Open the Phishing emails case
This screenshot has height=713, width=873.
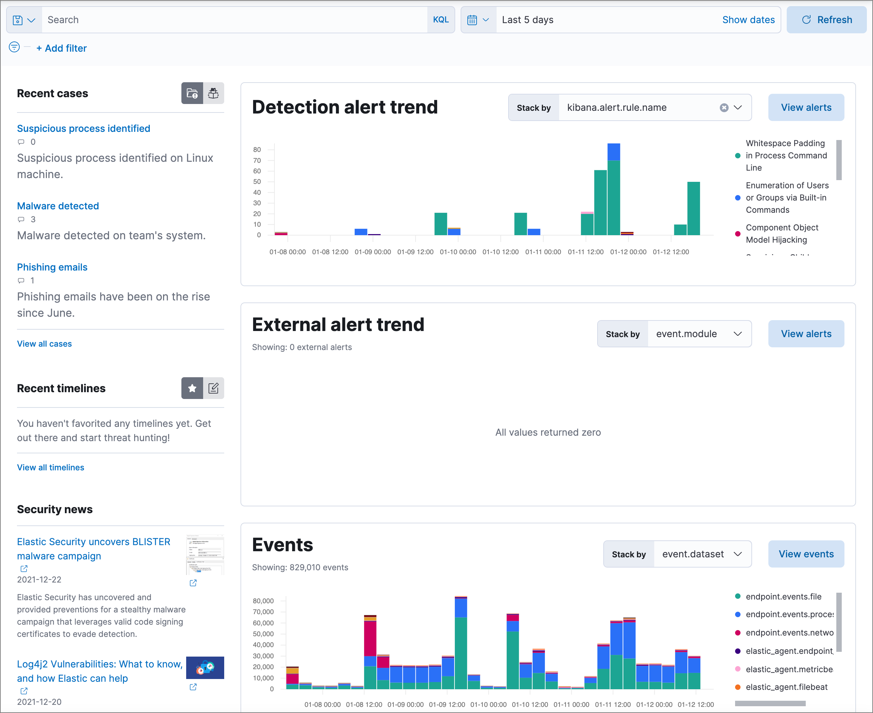[52, 267]
